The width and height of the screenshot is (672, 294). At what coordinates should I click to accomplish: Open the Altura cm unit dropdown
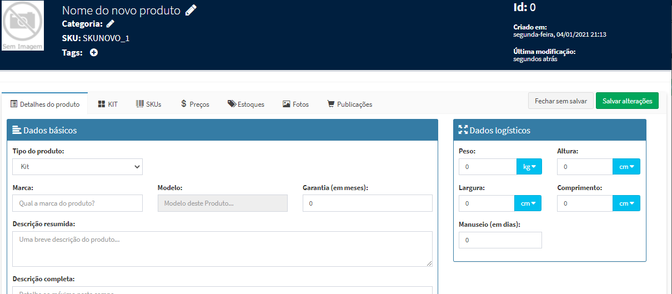tap(626, 167)
